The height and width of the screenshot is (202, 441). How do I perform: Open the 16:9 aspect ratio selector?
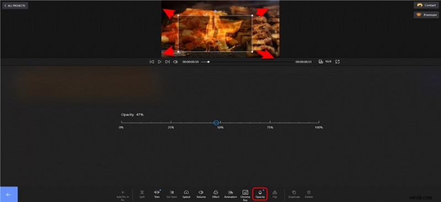pos(325,62)
